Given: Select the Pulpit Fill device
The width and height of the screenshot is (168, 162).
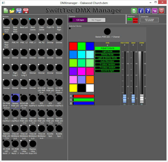Looking at the screenshot, I should [50, 25].
